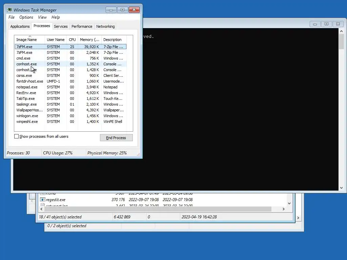Select the taskmgr.exe process row

click(x=70, y=104)
